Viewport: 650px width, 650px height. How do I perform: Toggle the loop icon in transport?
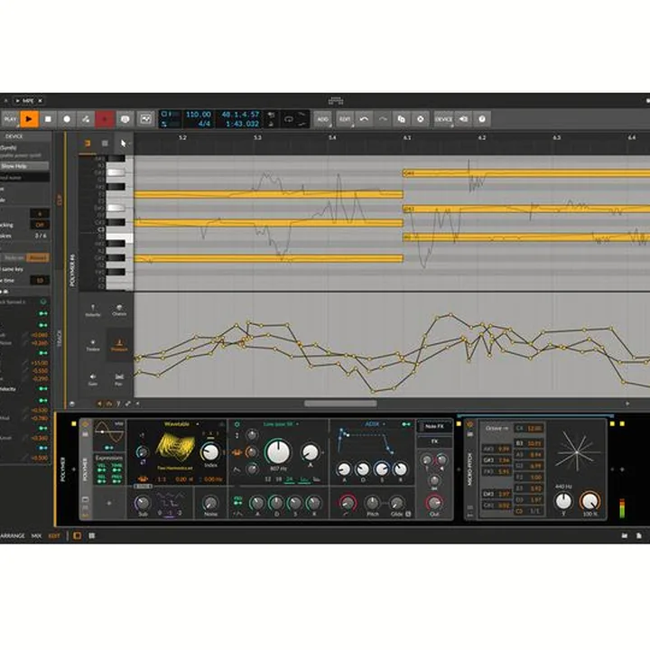point(289,119)
